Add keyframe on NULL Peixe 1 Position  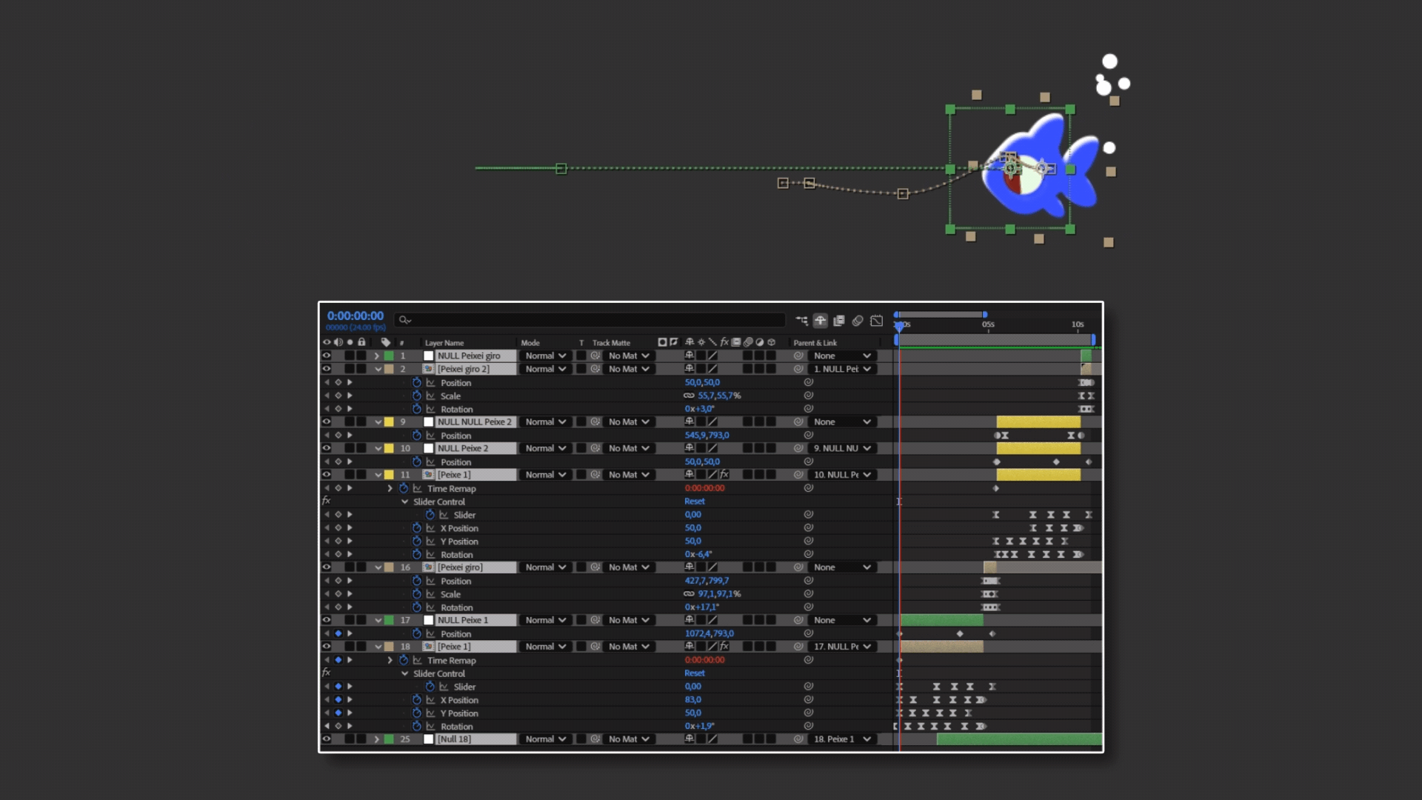pyautogui.click(x=338, y=633)
